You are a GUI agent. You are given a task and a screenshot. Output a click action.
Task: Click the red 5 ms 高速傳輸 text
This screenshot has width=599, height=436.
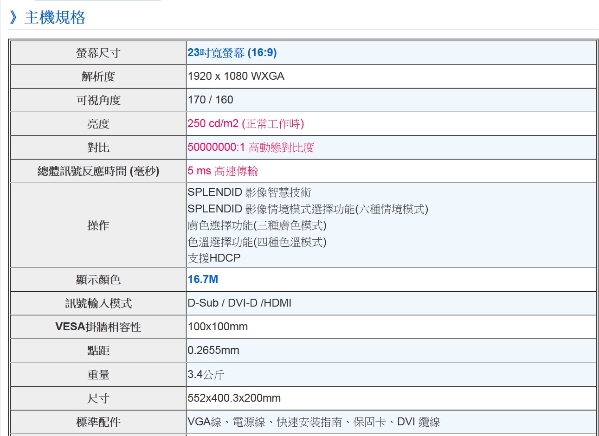click(x=223, y=171)
